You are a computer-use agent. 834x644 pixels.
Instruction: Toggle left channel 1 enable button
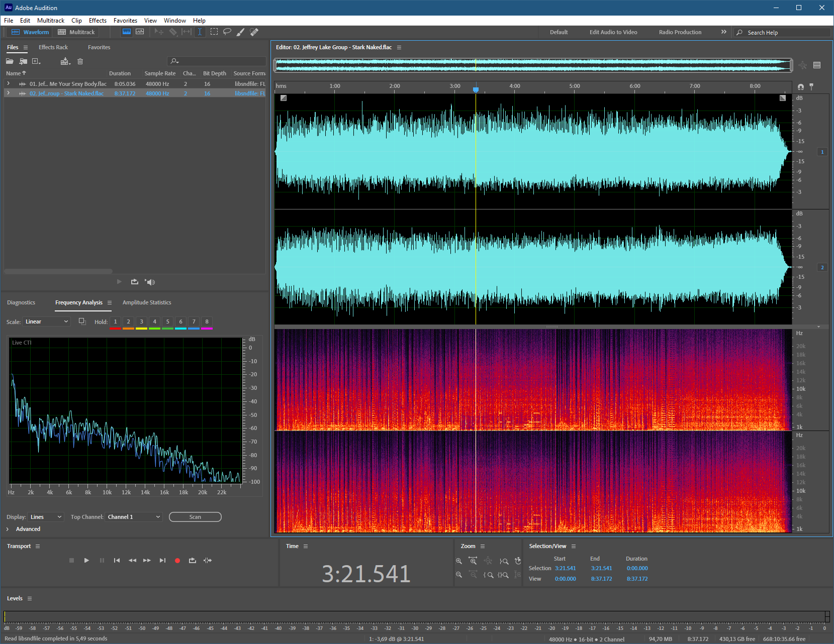point(822,152)
